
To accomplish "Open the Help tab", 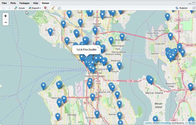I will (x=36, y=3).
